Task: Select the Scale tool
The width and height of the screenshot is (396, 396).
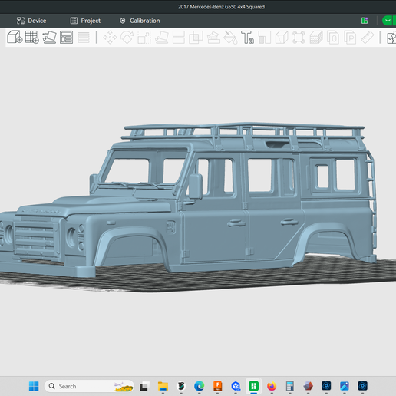Action: click(x=144, y=38)
